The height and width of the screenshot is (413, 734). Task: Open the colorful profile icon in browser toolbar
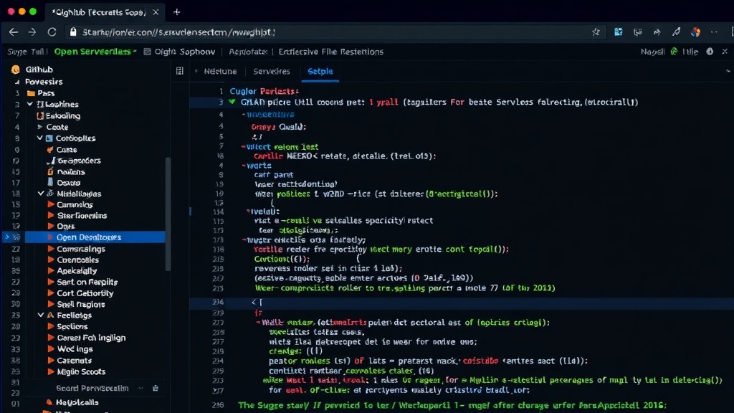click(695, 32)
